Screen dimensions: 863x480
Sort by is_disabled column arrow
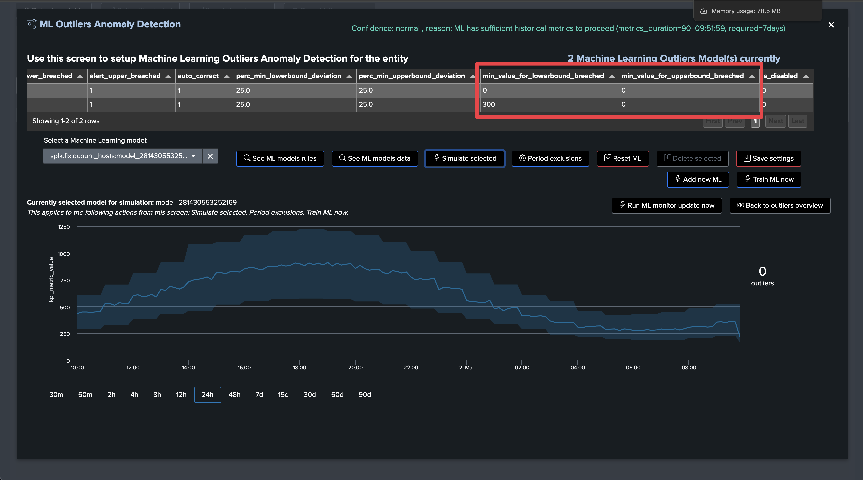coord(806,76)
